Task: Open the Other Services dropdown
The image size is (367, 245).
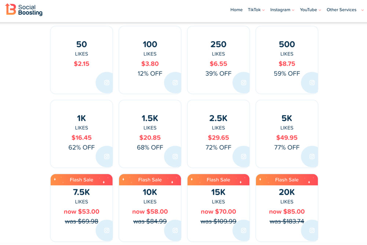Action: click(341, 10)
